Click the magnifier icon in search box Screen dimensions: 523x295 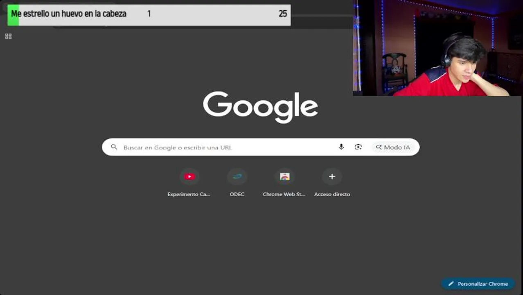(114, 147)
